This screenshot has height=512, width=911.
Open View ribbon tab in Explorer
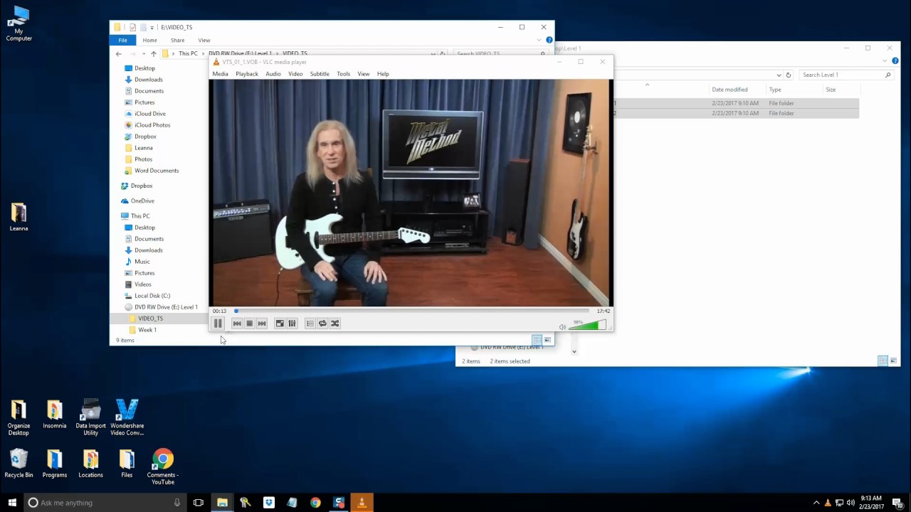[204, 41]
